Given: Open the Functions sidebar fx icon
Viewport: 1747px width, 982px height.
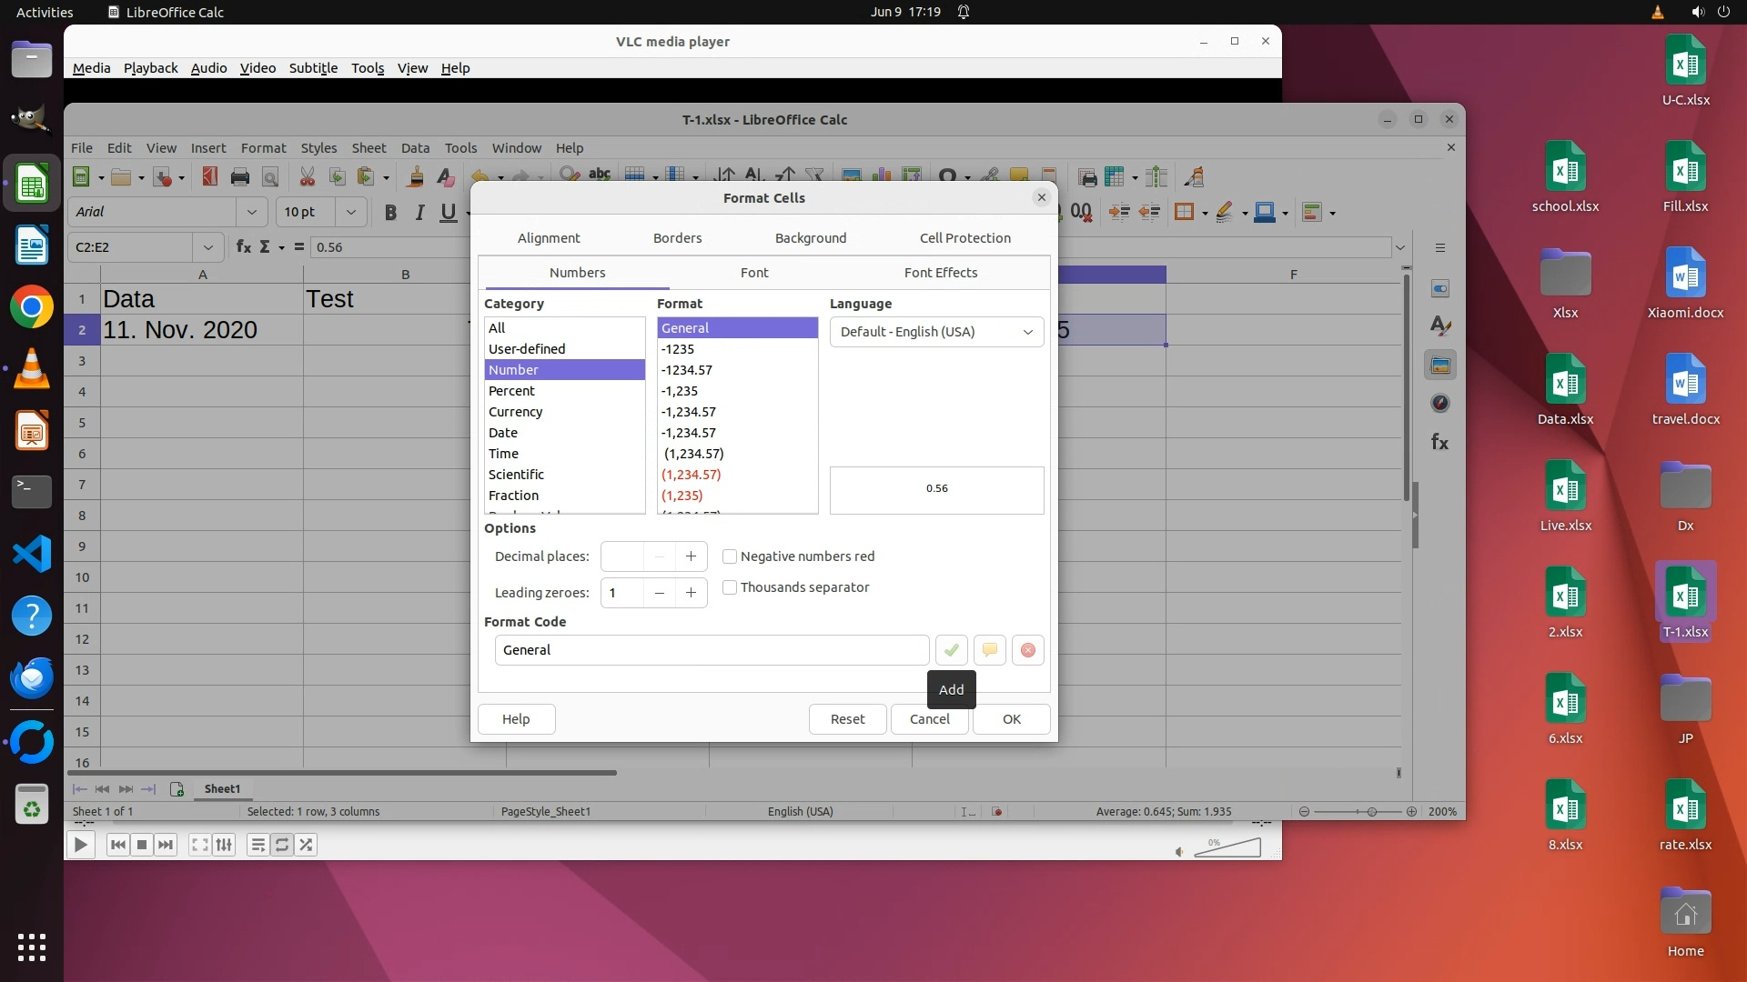Looking at the screenshot, I should (1439, 442).
